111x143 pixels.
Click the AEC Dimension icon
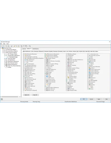point(26,60)
